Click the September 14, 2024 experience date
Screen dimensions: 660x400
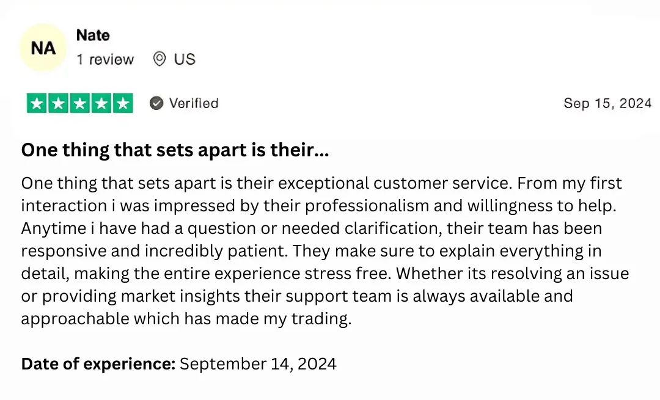coord(258,365)
